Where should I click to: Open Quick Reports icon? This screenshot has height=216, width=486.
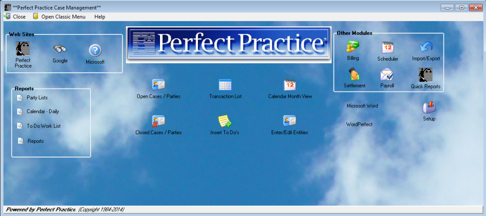tap(426, 75)
